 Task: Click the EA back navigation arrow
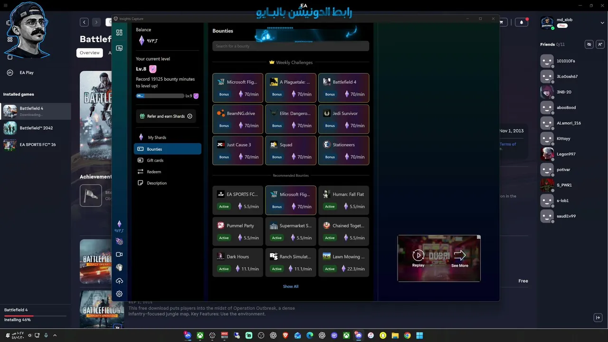point(84,22)
